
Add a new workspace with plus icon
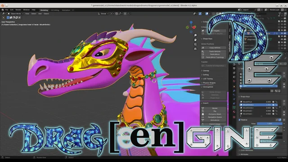[73, 10]
